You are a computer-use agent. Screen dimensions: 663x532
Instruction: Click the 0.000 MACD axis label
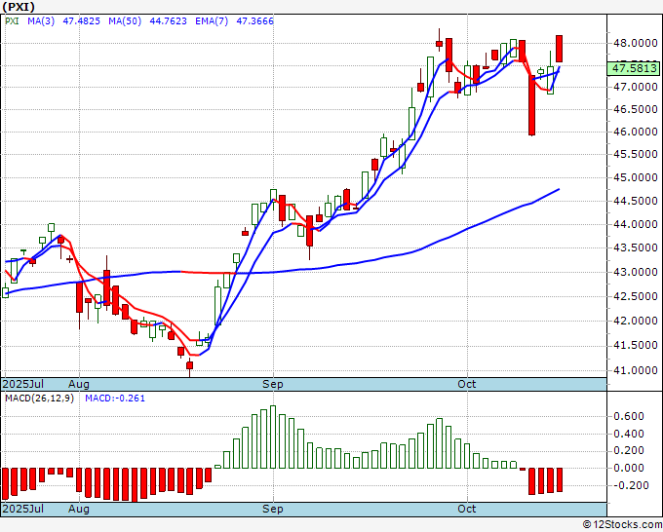tap(629, 468)
